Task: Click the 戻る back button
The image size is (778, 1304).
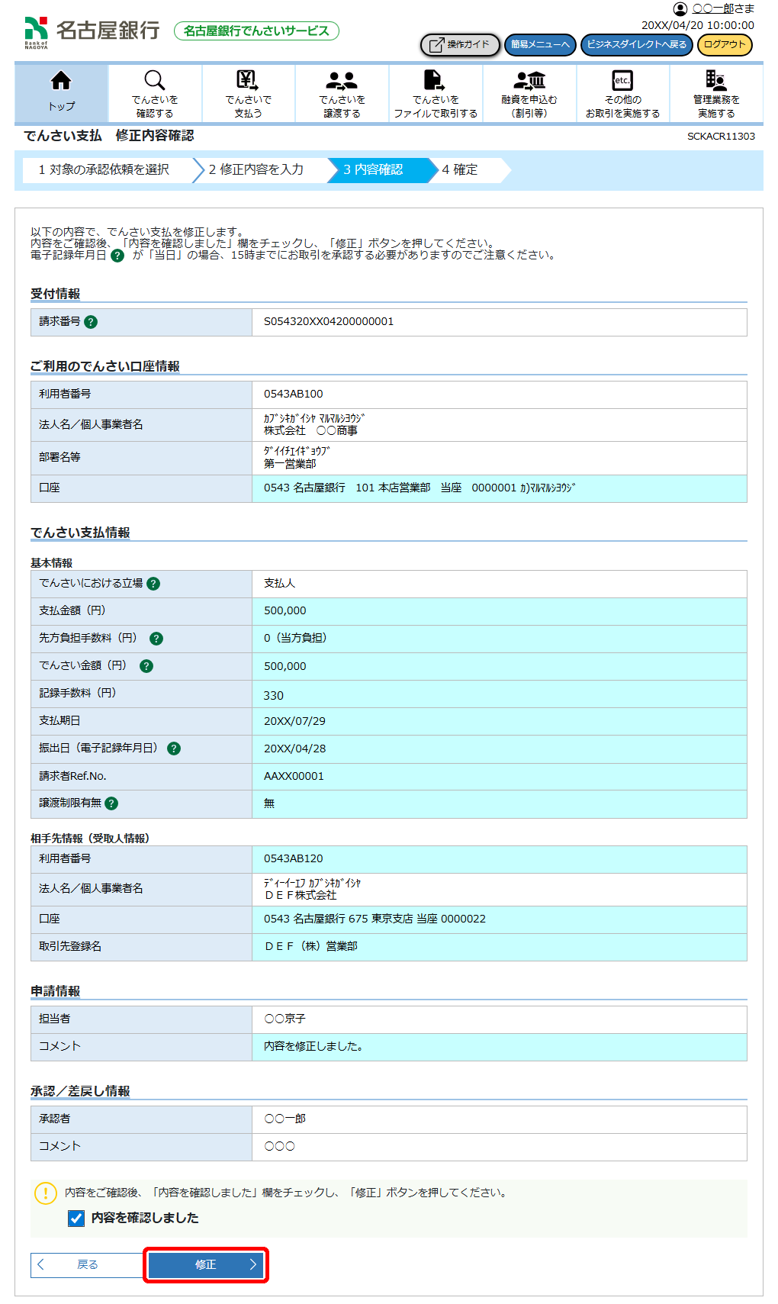Action: [x=87, y=1265]
